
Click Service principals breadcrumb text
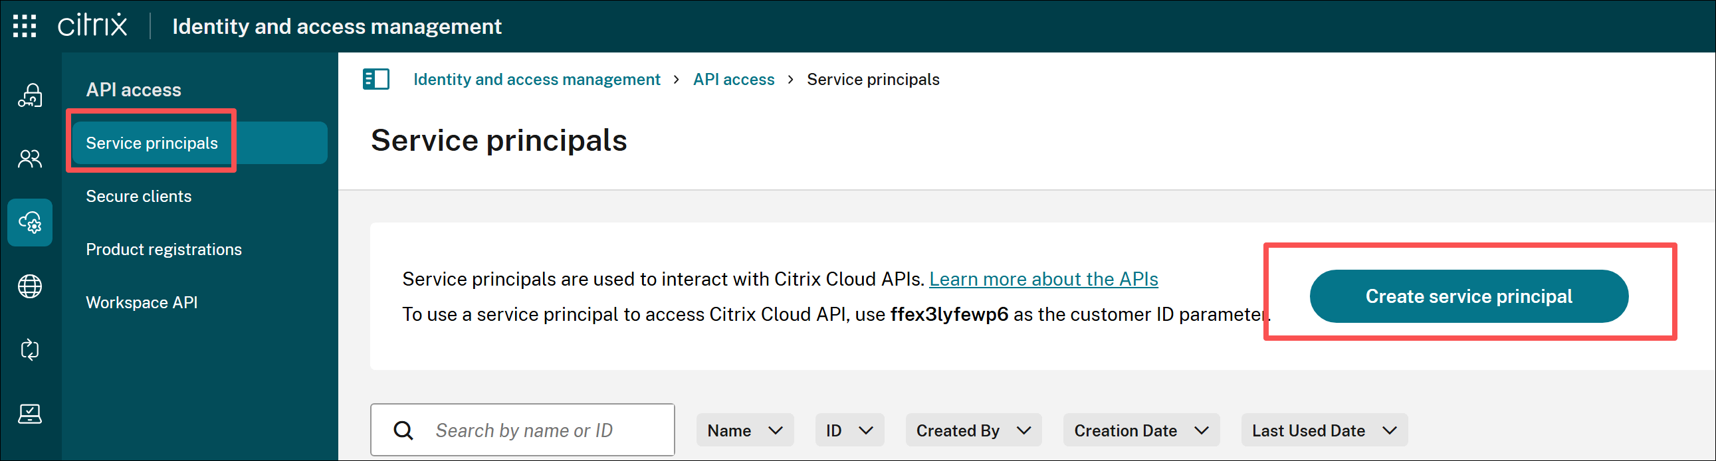873,79
